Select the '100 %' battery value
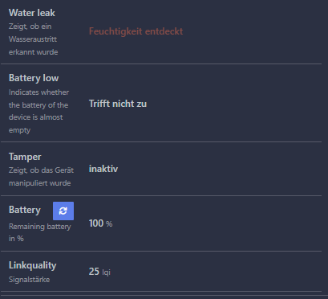This screenshot has height=299, width=328. tap(100, 223)
